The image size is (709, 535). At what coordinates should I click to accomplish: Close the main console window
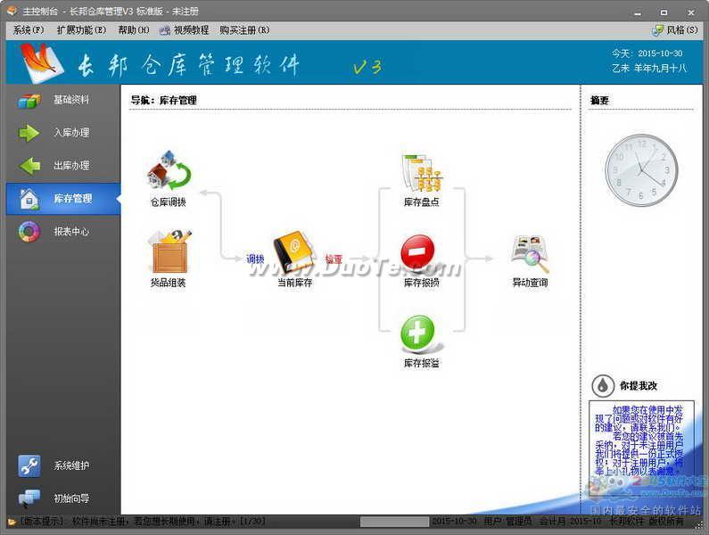[691, 12]
